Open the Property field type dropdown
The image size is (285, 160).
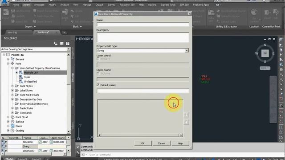point(187,50)
